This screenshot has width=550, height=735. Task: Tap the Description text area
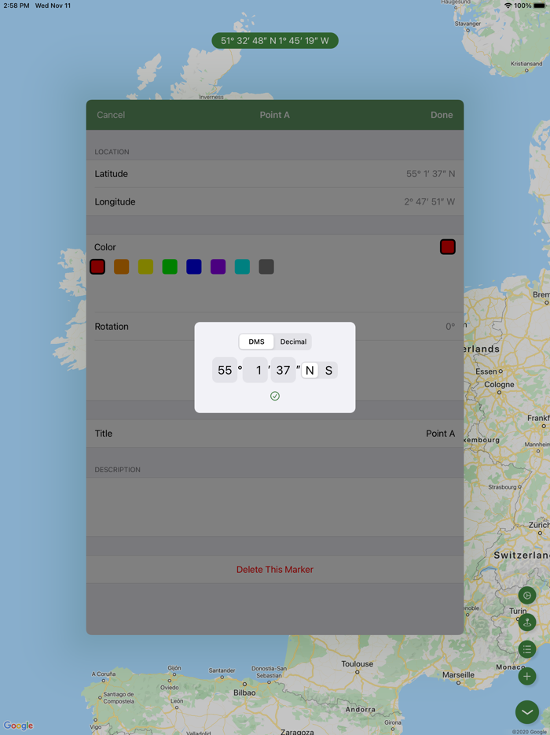(x=275, y=508)
